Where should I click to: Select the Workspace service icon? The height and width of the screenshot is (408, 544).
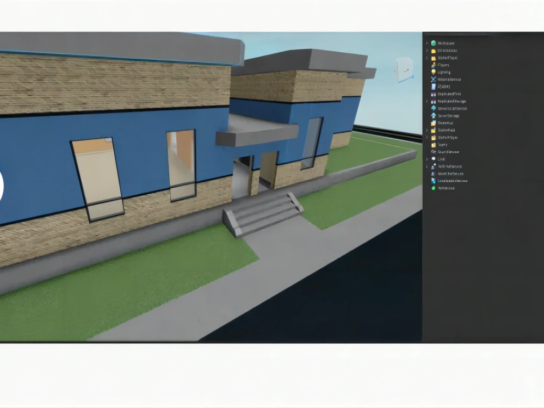433,43
